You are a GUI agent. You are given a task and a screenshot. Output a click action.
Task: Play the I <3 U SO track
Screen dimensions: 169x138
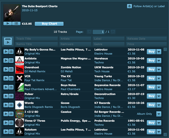[6, 114]
